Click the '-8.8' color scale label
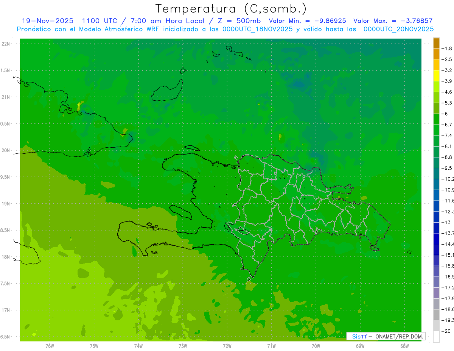Viewport: 454px width, 351px height. click(x=447, y=157)
